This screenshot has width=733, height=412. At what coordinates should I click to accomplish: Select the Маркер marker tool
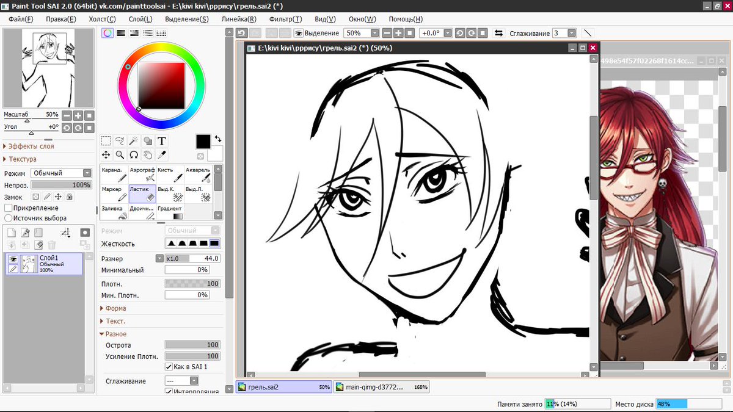pyautogui.click(x=114, y=193)
